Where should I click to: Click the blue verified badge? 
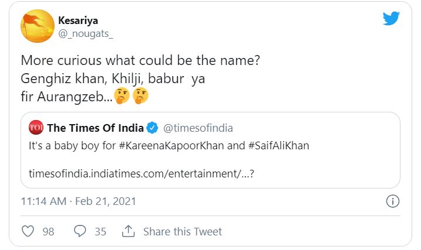tap(153, 127)
